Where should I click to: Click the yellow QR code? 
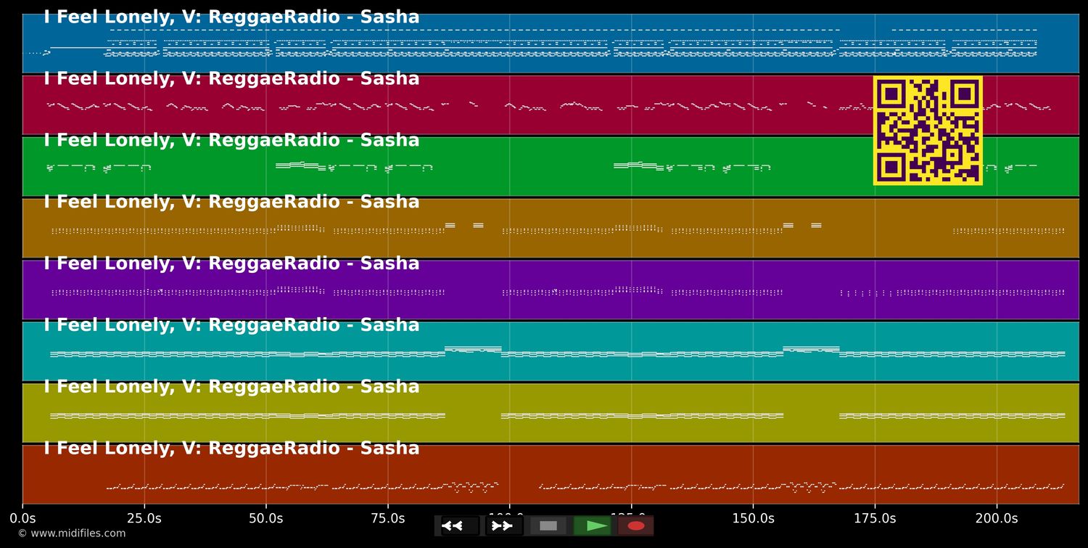[928, 131]
